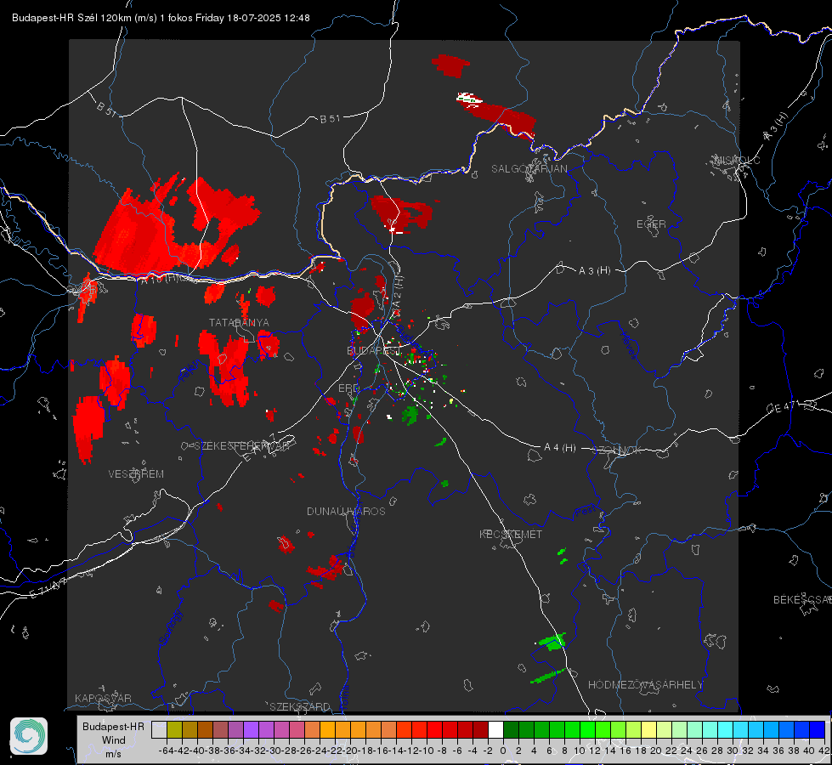Click the KAPOSVAR city label
This screenshot has height=765, width=832.
click(x=103, y=698)
